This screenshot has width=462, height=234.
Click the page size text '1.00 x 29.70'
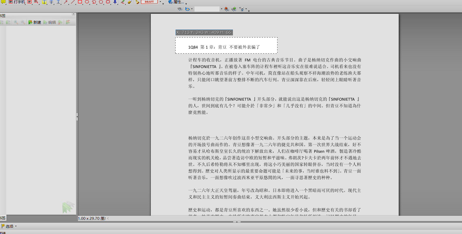[89, 218]
